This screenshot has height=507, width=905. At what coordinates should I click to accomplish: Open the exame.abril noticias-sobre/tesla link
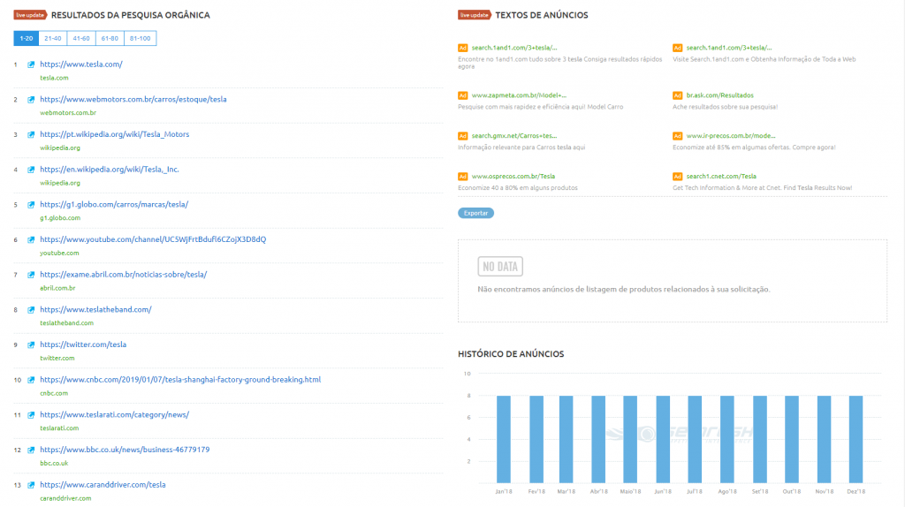click(x=123, y=275)
